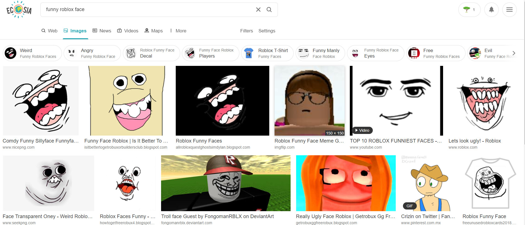Switch to the Web tab
525x225 pixels.
tap(49, 31)
